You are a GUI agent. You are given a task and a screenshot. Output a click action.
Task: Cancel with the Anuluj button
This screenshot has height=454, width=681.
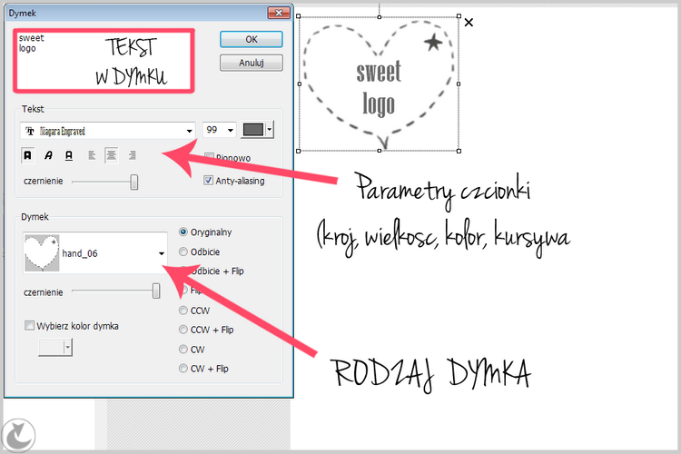pos(252,63)
